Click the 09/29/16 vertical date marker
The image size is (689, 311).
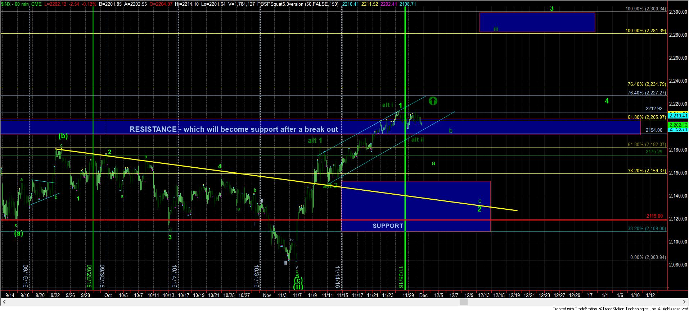coord(89,277)
